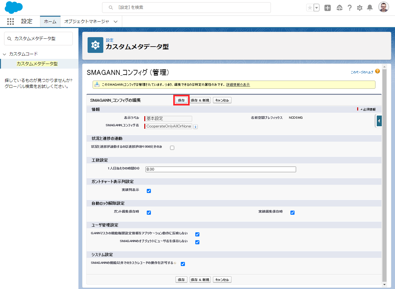Click the 1人日あたりの時間 field 8.00
Viewport: 395px width, 289px height.
coord(221,169)
